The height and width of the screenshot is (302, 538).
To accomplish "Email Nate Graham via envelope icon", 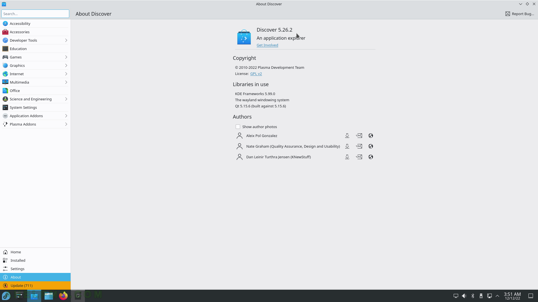I will tap(359, 146).
